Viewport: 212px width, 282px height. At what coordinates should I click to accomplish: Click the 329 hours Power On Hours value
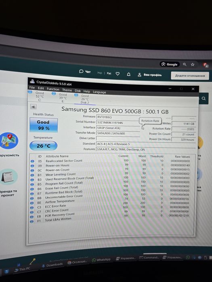[183, 139]
